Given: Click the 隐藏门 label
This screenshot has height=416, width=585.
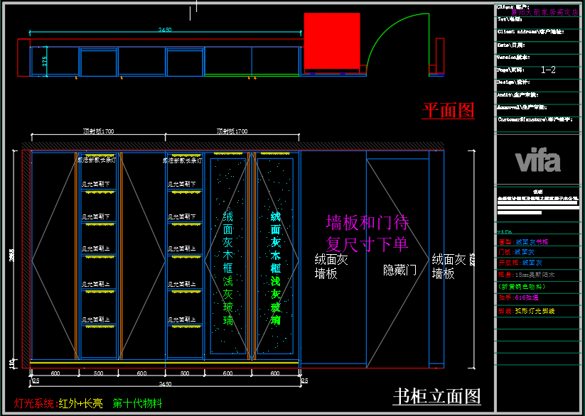Looking at the screenshot, I should coord(399,270).
